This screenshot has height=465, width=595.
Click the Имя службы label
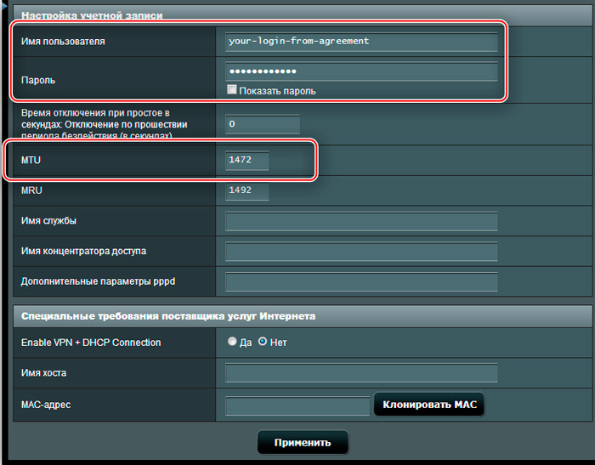tap(48, 221)
